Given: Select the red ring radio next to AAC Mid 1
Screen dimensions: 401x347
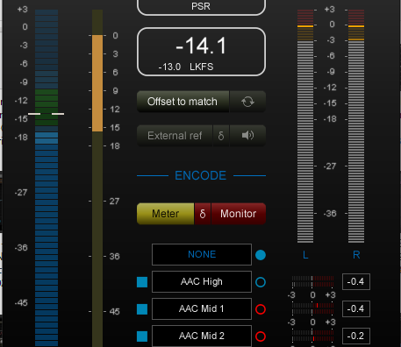Looking at the screenshot, I should (261, 309).
